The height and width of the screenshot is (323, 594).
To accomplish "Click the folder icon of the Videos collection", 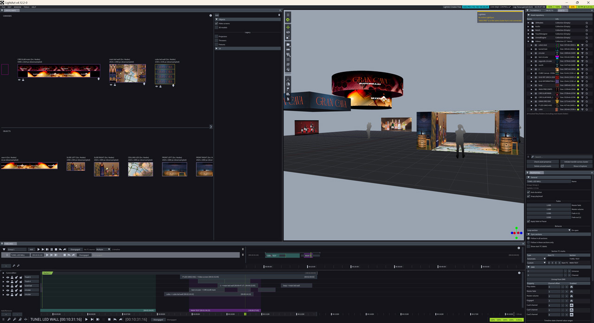I will [x=533, y=41].
